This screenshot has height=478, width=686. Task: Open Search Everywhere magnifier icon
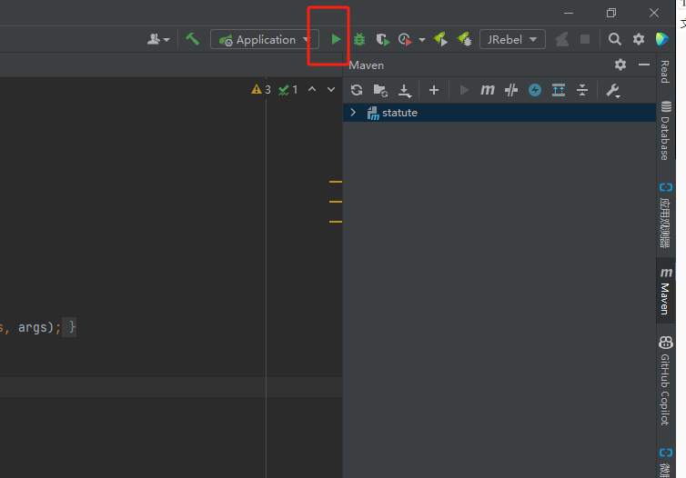(x=615, y=39)
